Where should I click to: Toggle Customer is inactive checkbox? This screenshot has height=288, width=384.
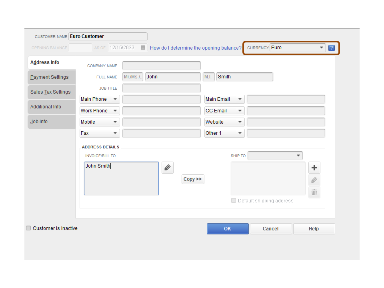[x=28, y=228]
